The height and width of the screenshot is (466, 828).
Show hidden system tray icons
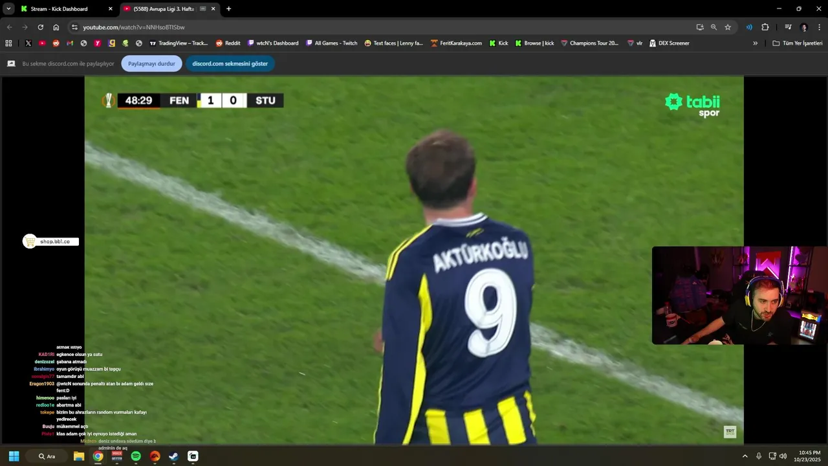pyautogui.click(x=745, y=456)
